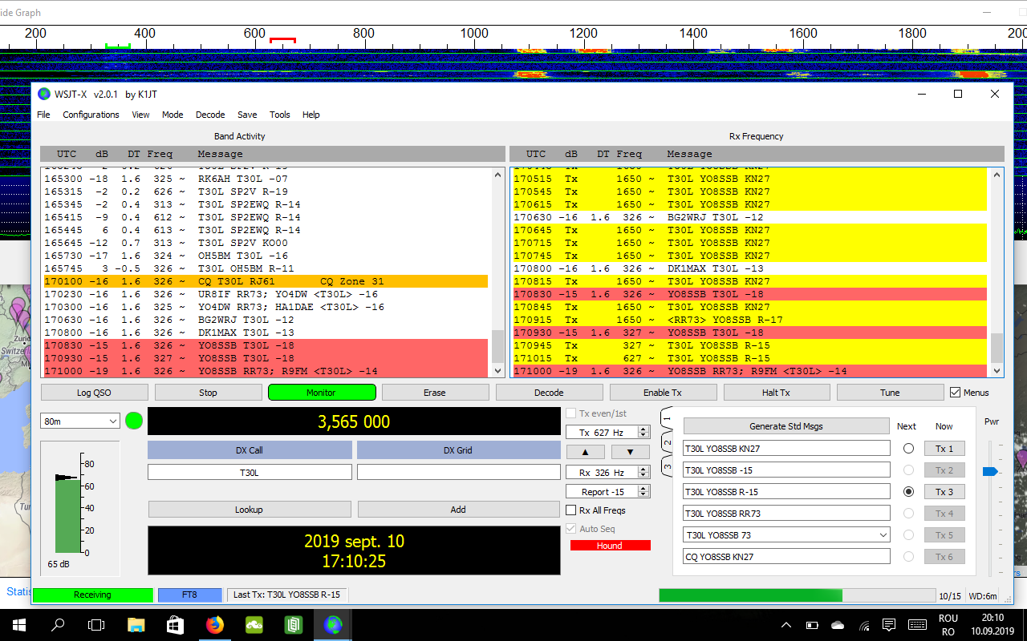
Task: Launch File Explorer from the taskbar
Action: click(x=136, y=625)
